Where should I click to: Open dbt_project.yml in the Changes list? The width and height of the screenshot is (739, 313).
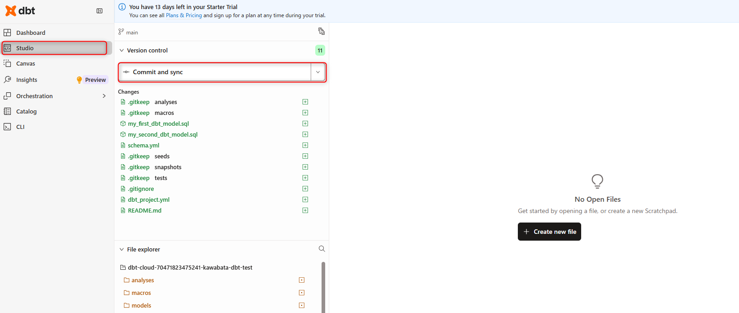coord(145,199)
